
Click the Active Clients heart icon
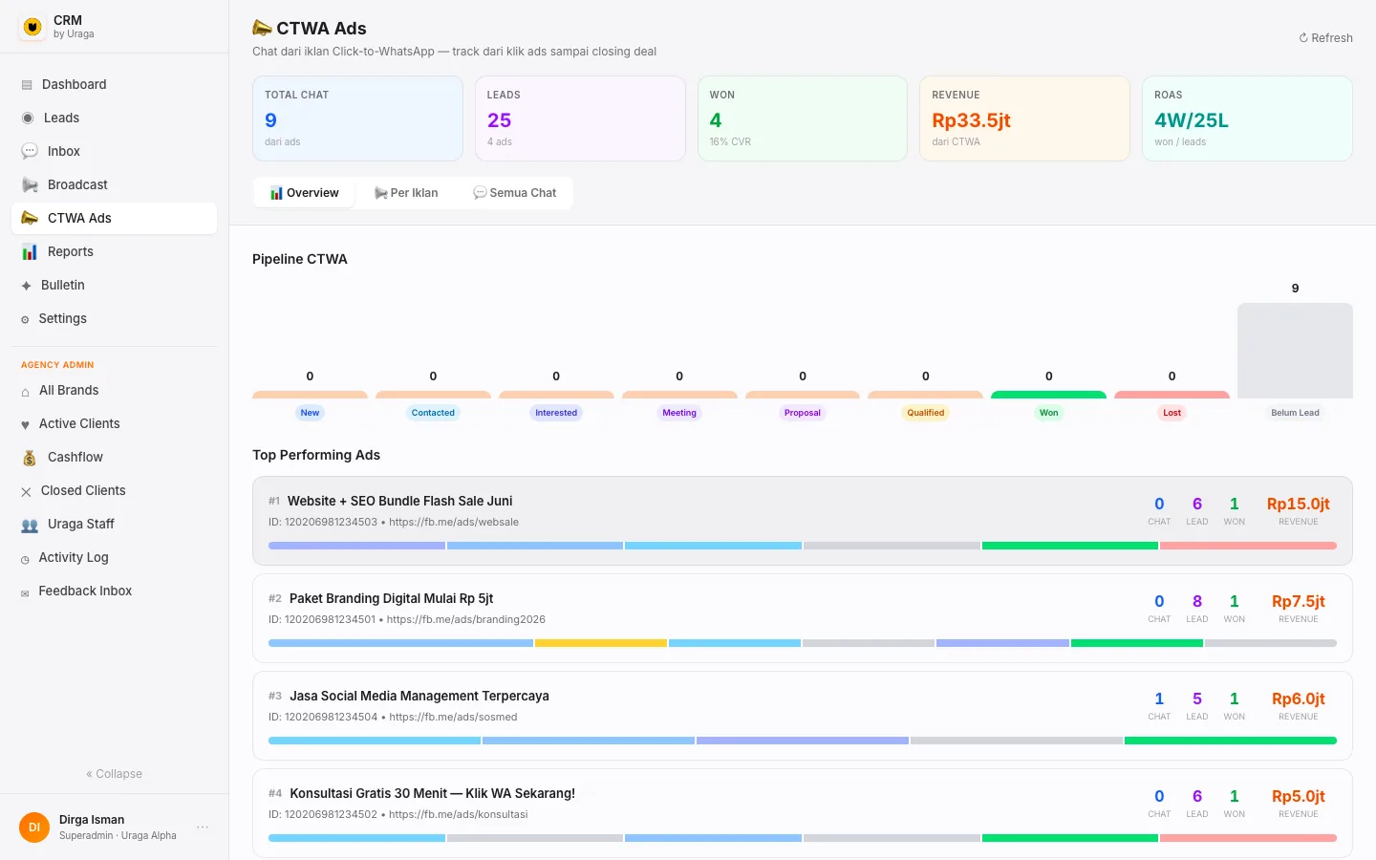click(26, 424)
